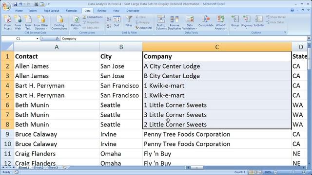Apply Subtotal to the data
This screenshot has height=175, width=312.
coord(259,21)
